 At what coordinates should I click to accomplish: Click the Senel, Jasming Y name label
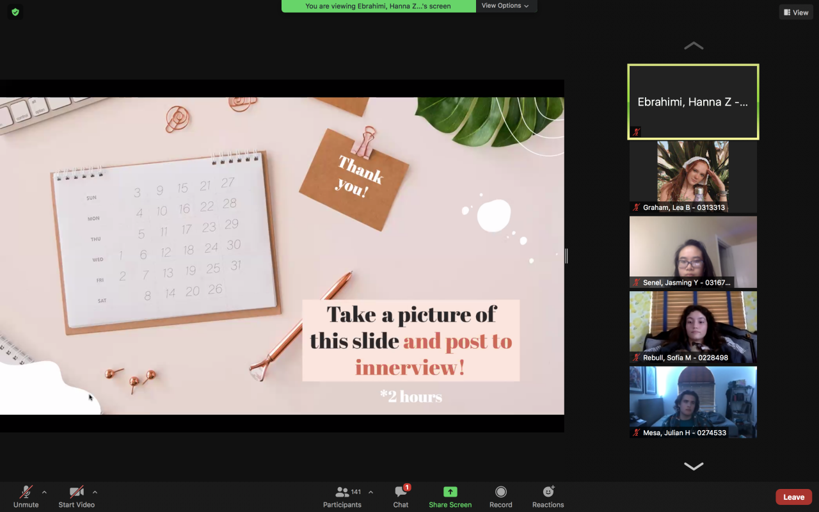tap(687, 282)
